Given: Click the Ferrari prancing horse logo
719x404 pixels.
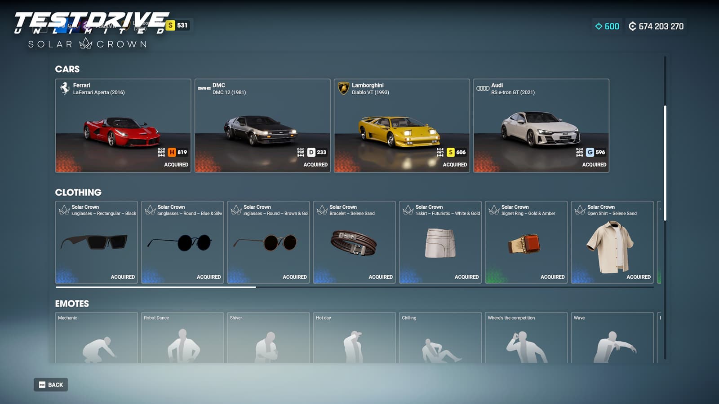Looking at the screenshot, I should coord(65,88).
